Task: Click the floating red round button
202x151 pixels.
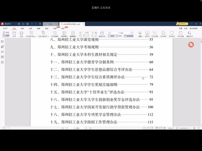Action: [x=191, y=45]
